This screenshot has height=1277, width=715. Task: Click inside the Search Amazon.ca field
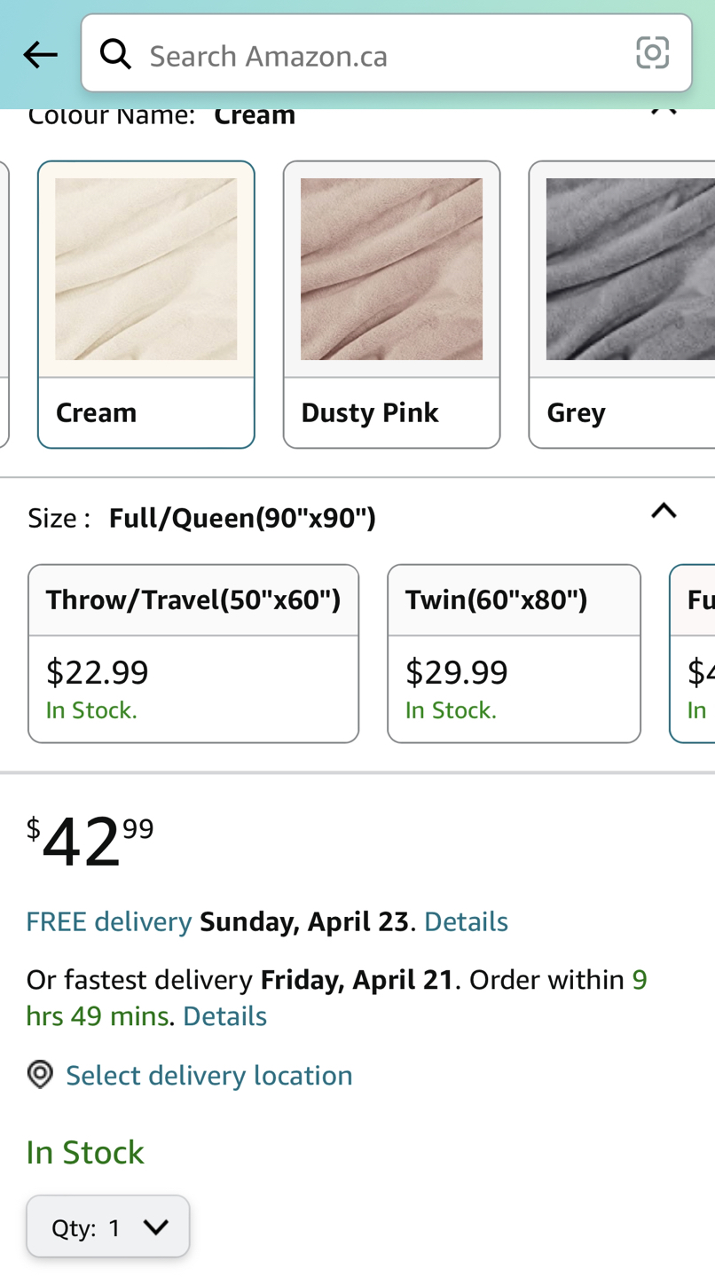[355, 53]
